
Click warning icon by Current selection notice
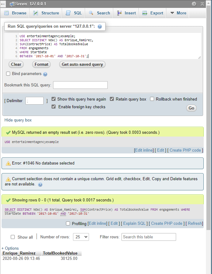[x=8, y=179]
